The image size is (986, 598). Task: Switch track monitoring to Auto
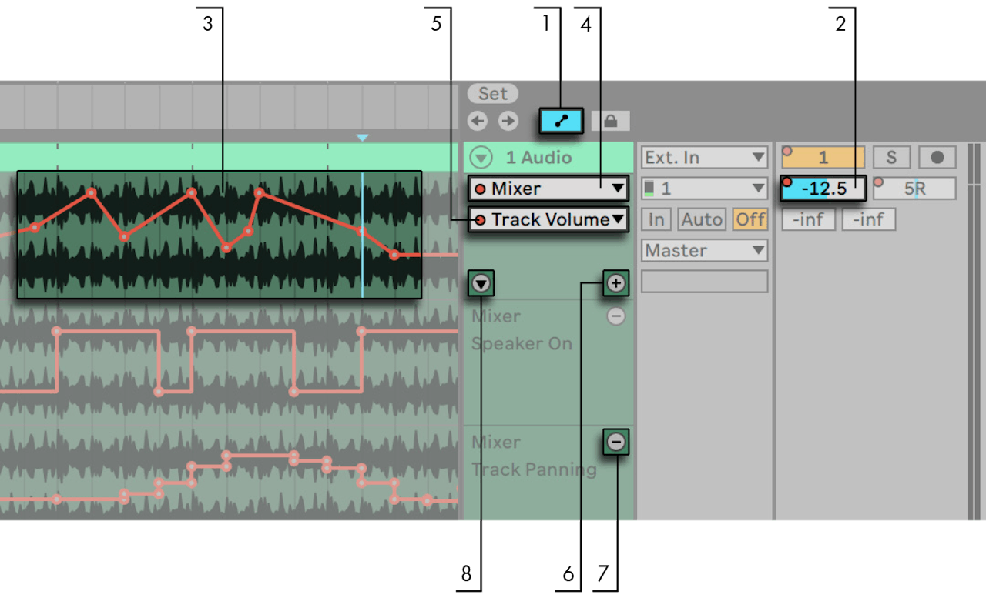click(701, 219)
